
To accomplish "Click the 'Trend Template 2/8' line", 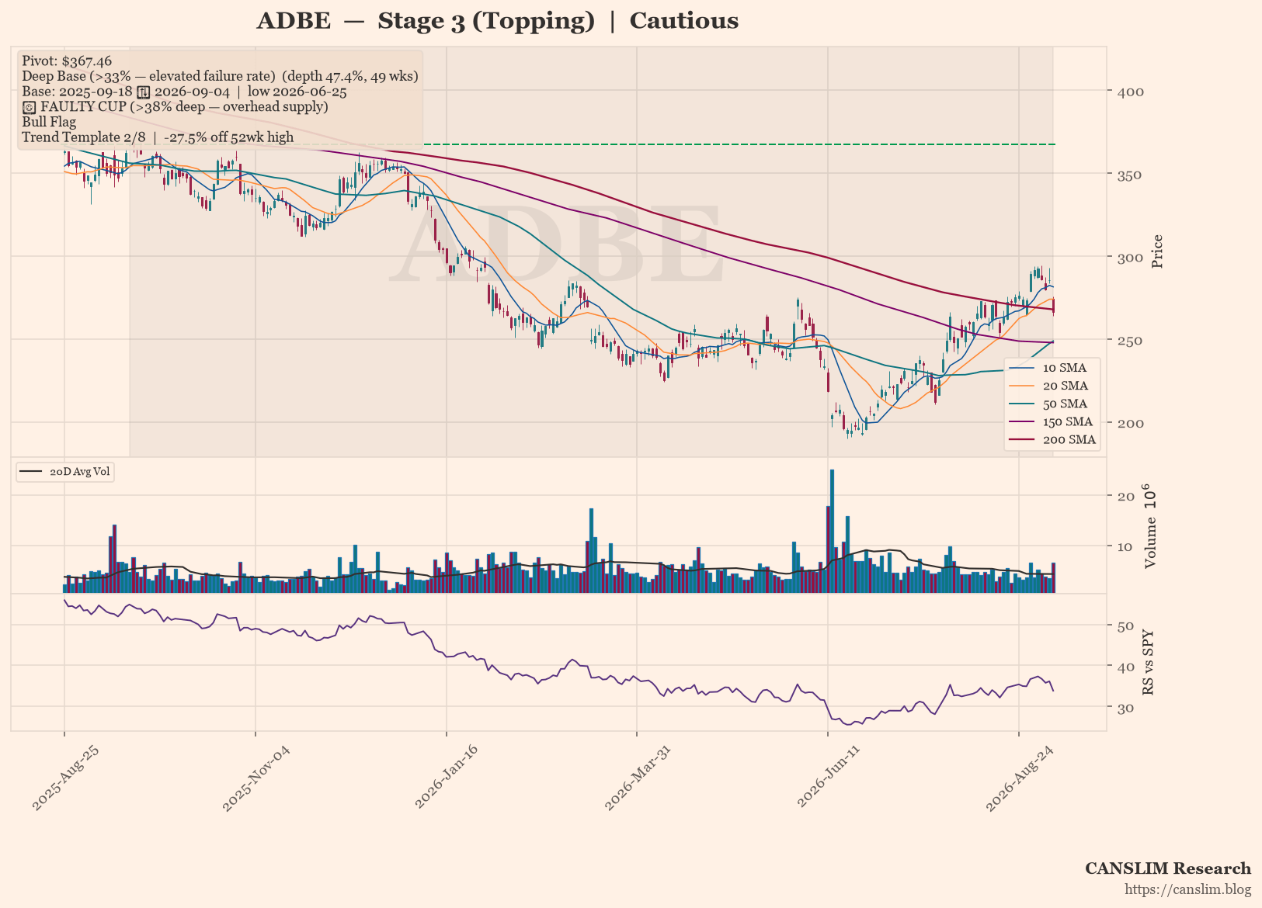I will (158, 137).
